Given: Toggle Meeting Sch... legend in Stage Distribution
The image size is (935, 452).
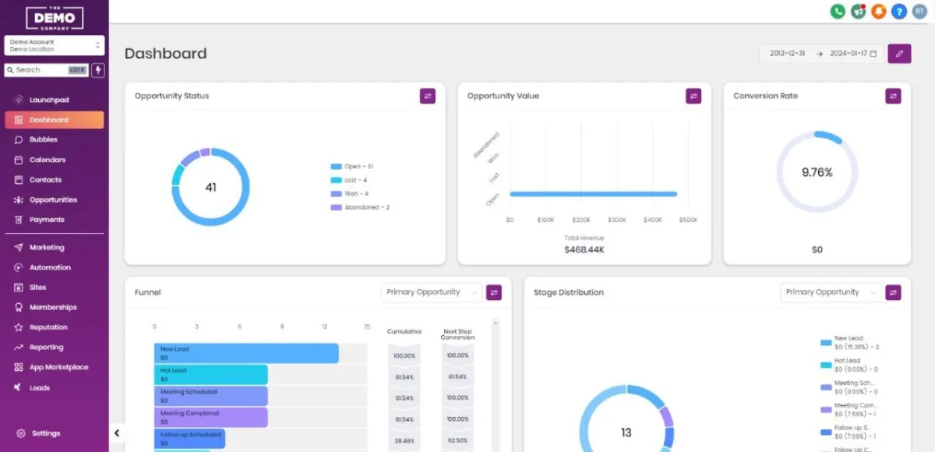Looking at the screenshot, I should click(x=851, y=387).
